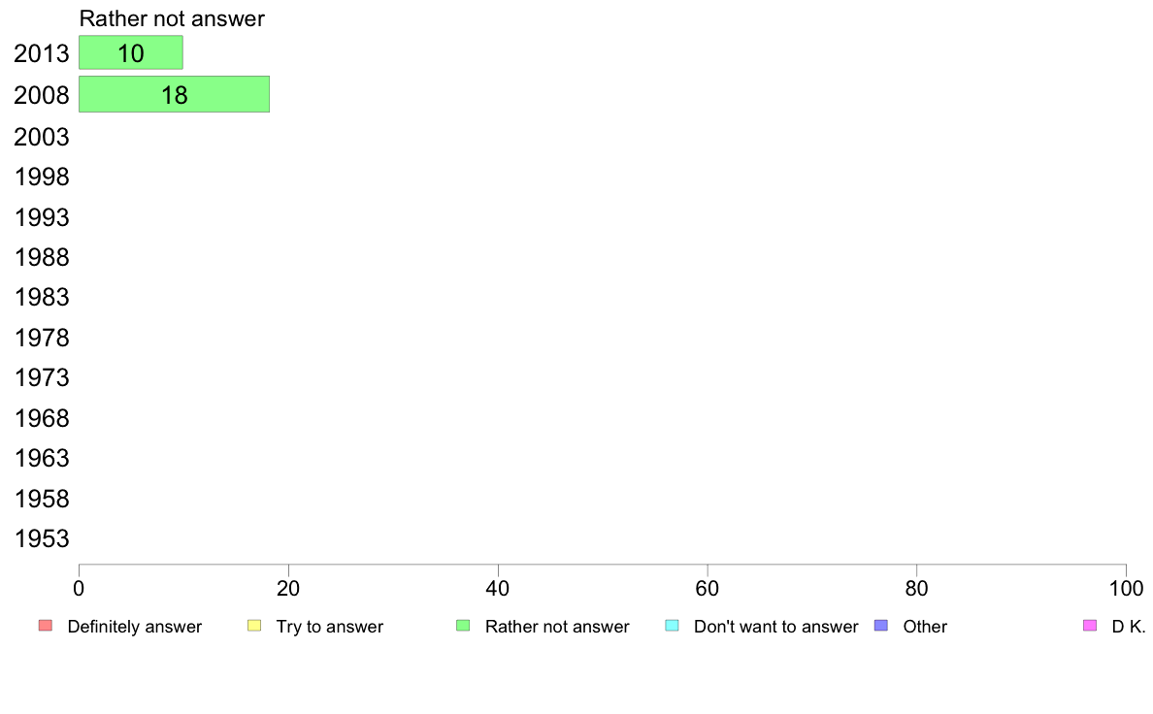Click the blue Other legend swatch

(x=881, y=626)
